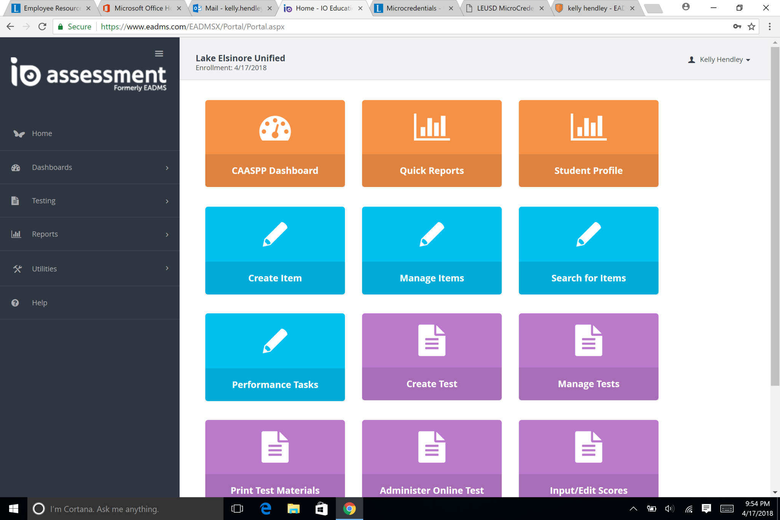Bookmark page with the star icon
The height and width of the screenshot is (520, 780).
coord(751,27)
